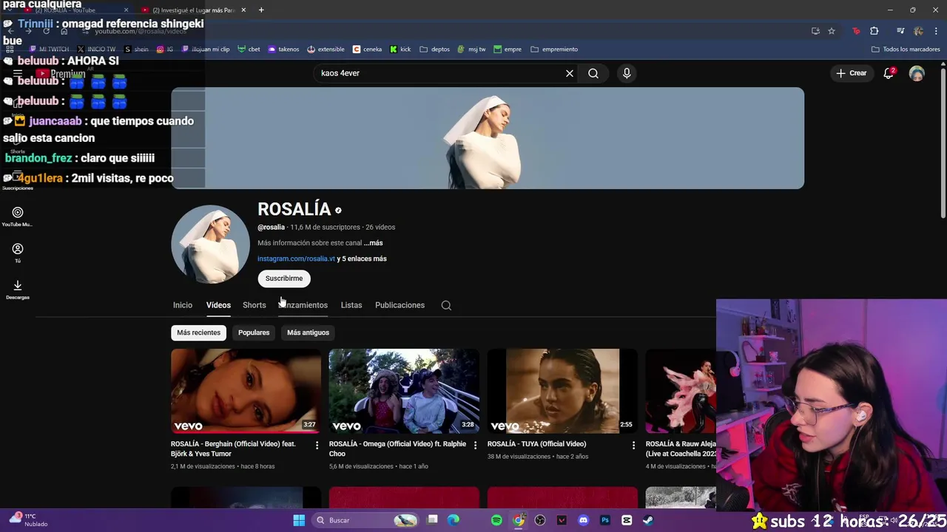Select the Más antiguos filter chip
Viewport: 947px width, 532px height.
[x=308, y=332]
